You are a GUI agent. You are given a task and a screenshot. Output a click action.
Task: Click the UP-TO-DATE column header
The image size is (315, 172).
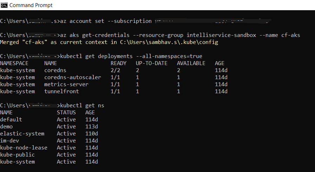click(x=152, y=63)
